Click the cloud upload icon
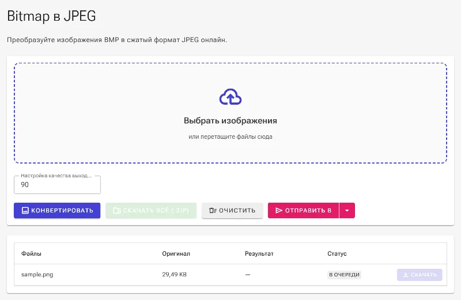This screenshot has height=300, width=461. [231, 97]
